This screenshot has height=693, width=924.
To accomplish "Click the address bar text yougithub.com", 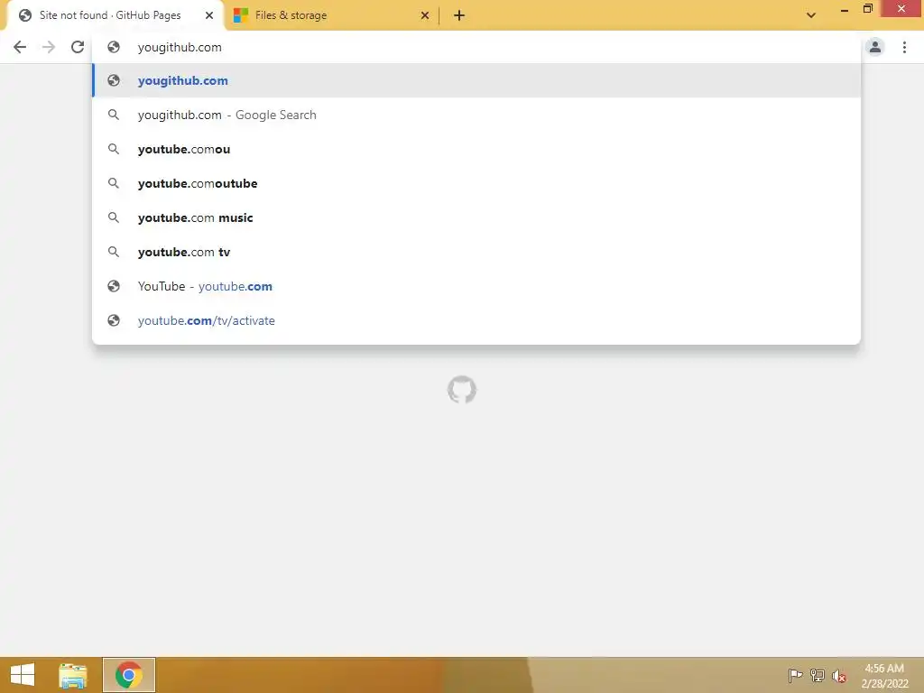I will pos(180,47).
